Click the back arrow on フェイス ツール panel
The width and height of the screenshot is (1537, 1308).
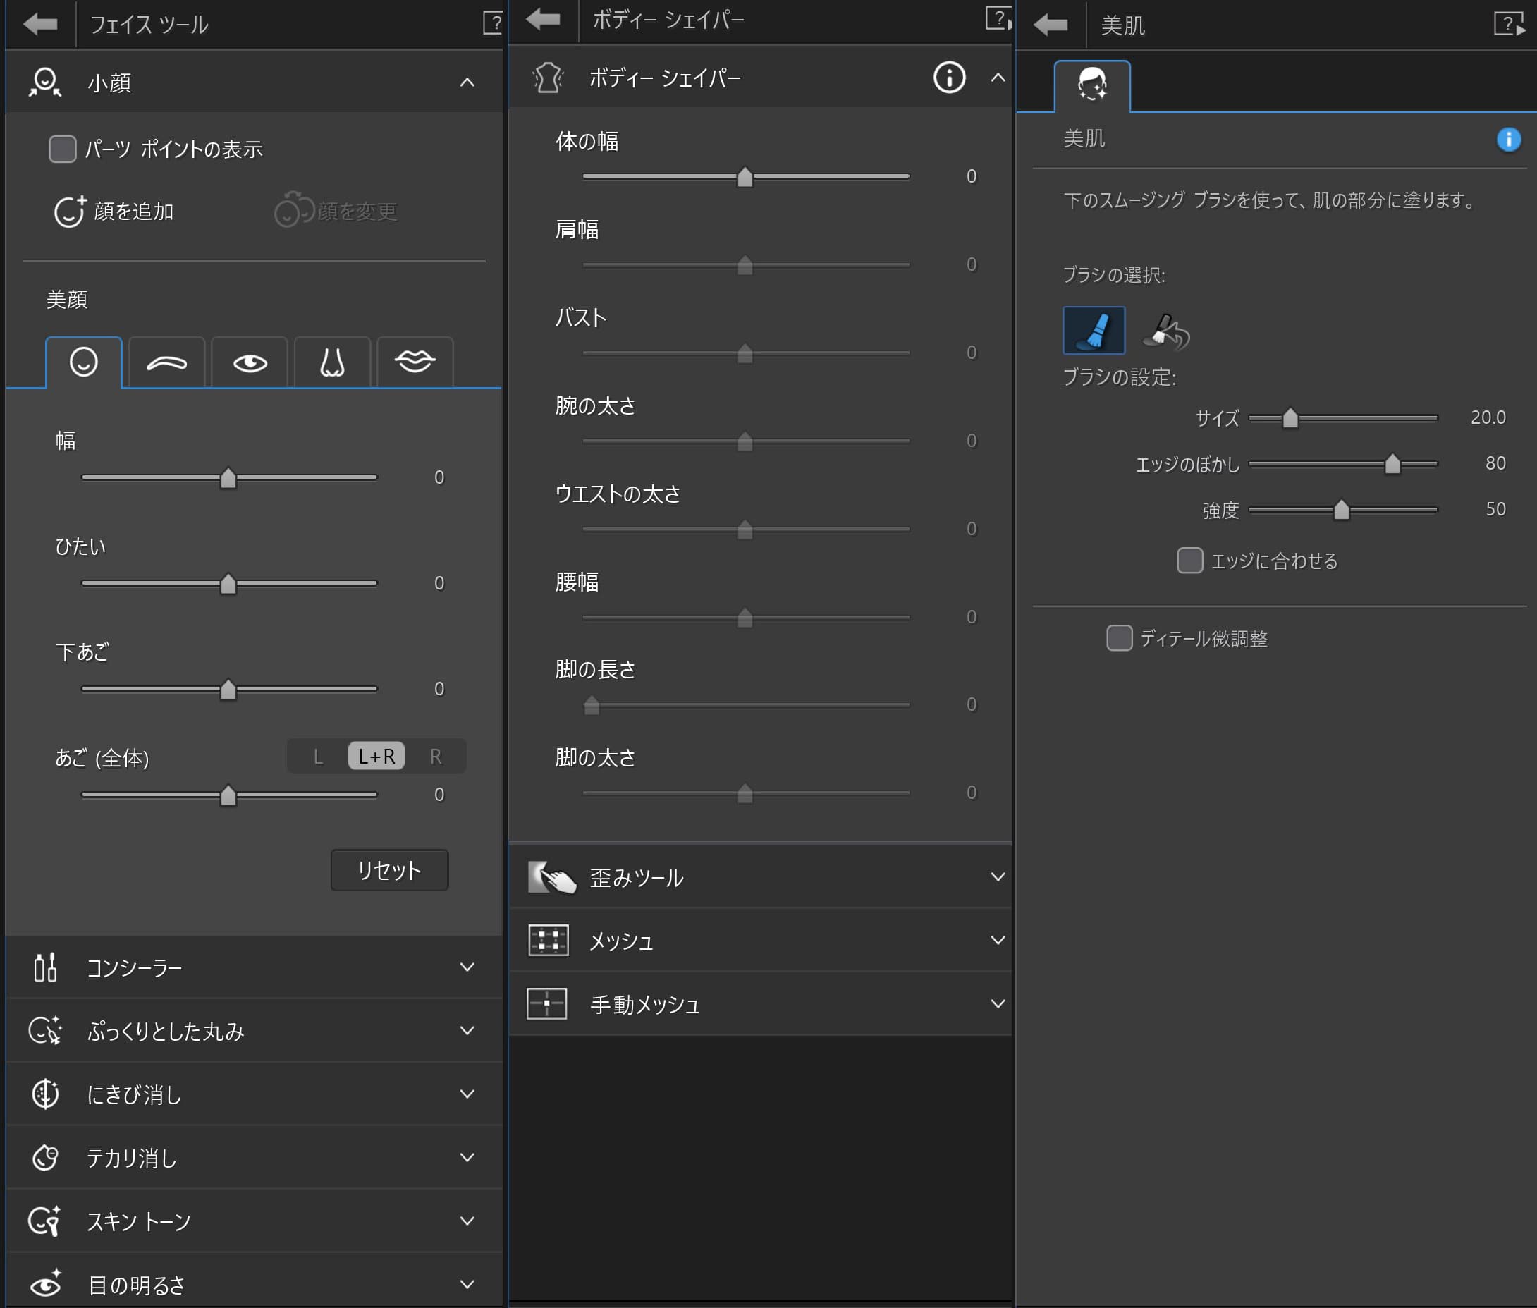click(41, 23)
